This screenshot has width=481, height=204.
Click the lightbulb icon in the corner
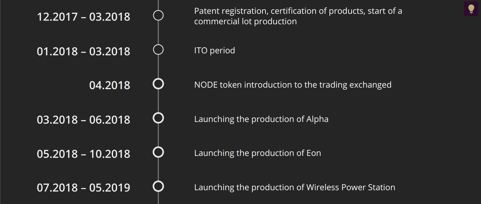tap(471, 9)
